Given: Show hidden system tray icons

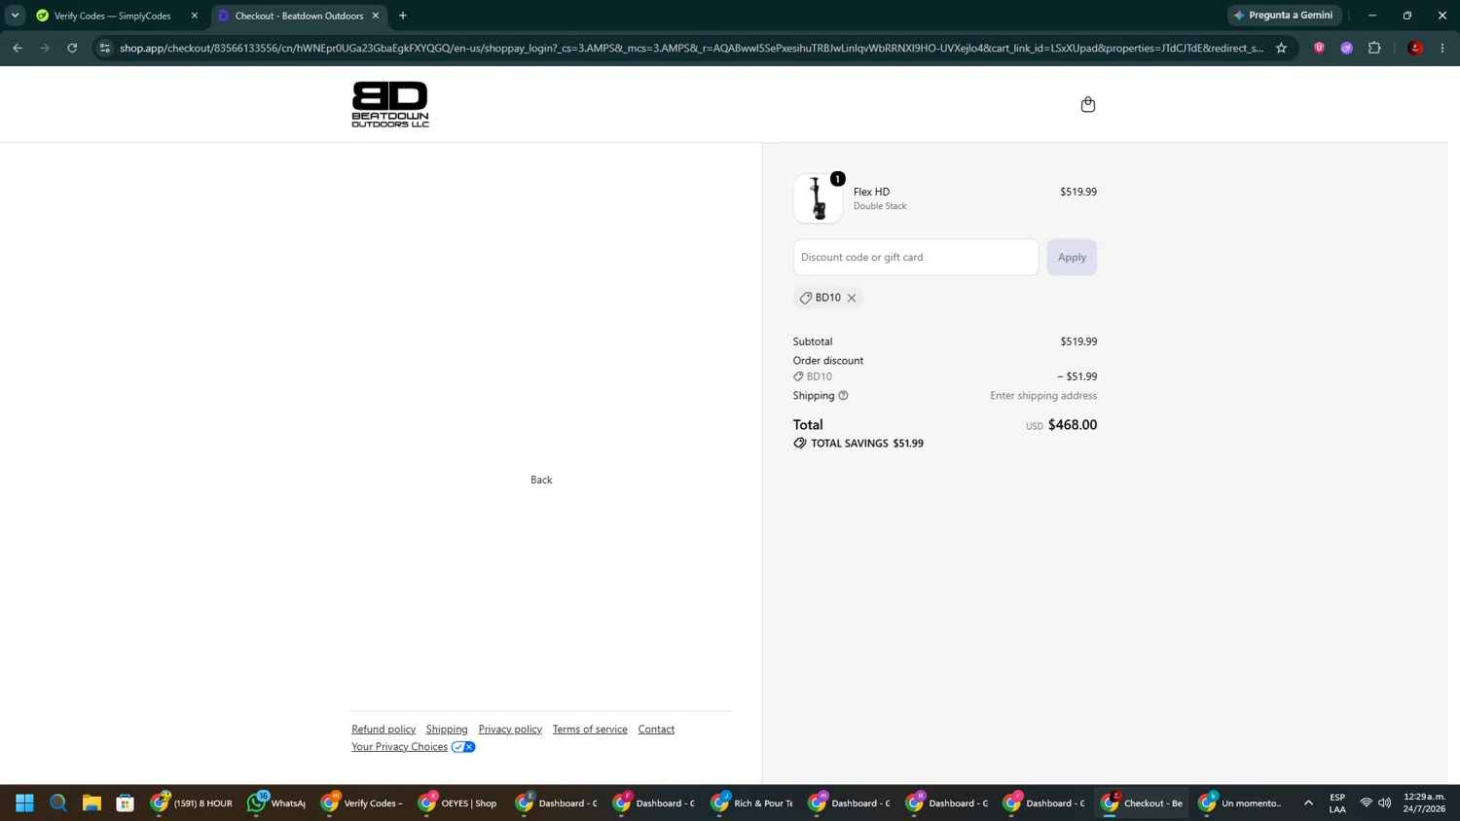Looking at the screenshot, I should (x=1308, y=803).
